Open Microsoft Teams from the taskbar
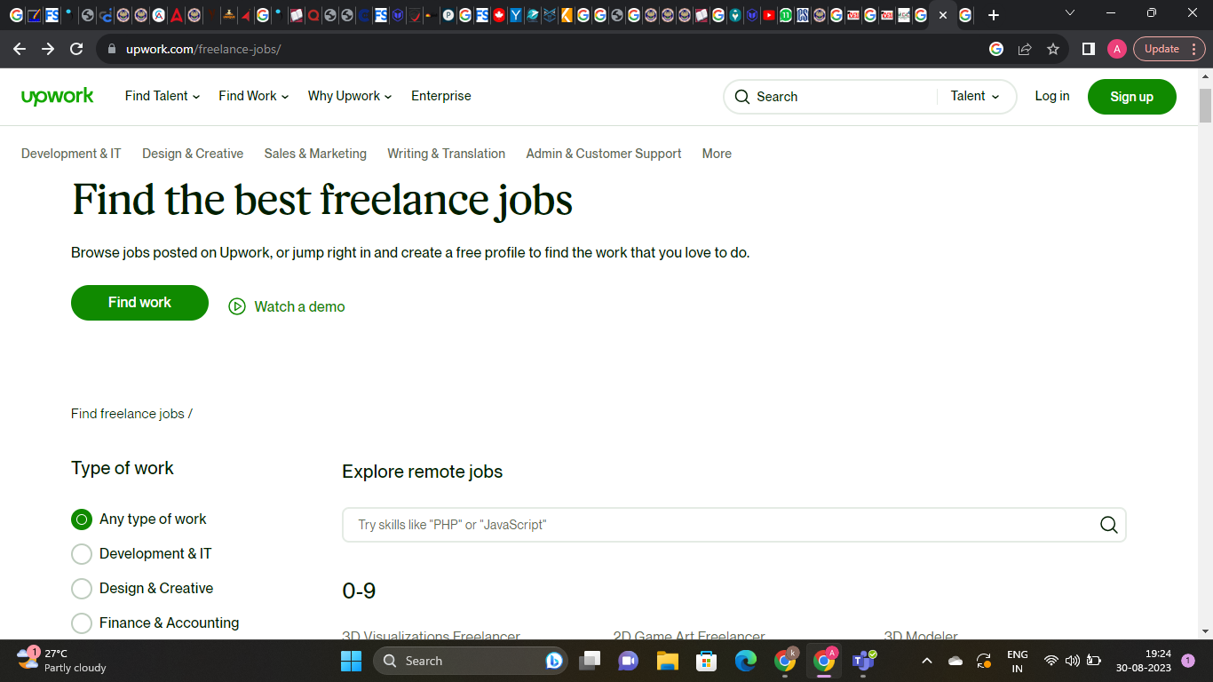Viewport: 1213px width, 682px height. 863,661
